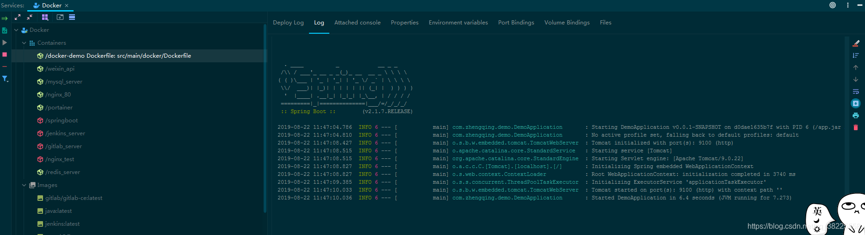Close the Docker services tab
Viewport: 865px width, 235px height.
pyautogui.click(x=67, y=6)
